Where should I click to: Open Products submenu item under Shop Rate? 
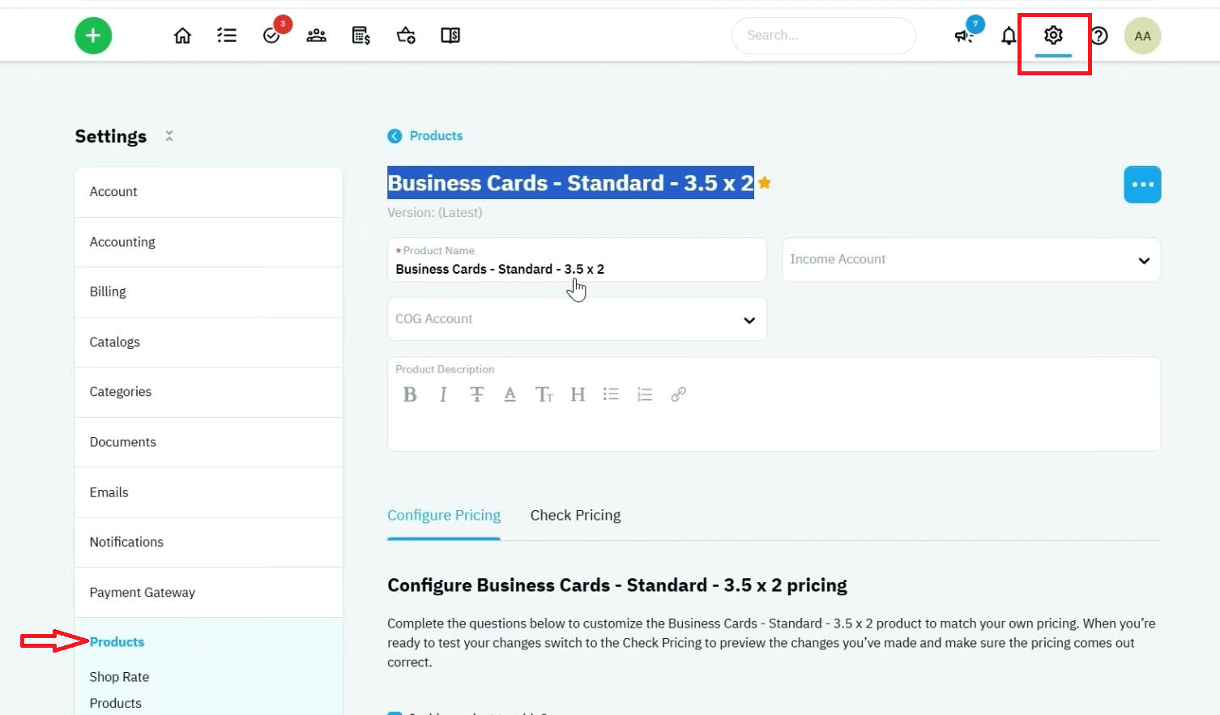coord(115,703)
